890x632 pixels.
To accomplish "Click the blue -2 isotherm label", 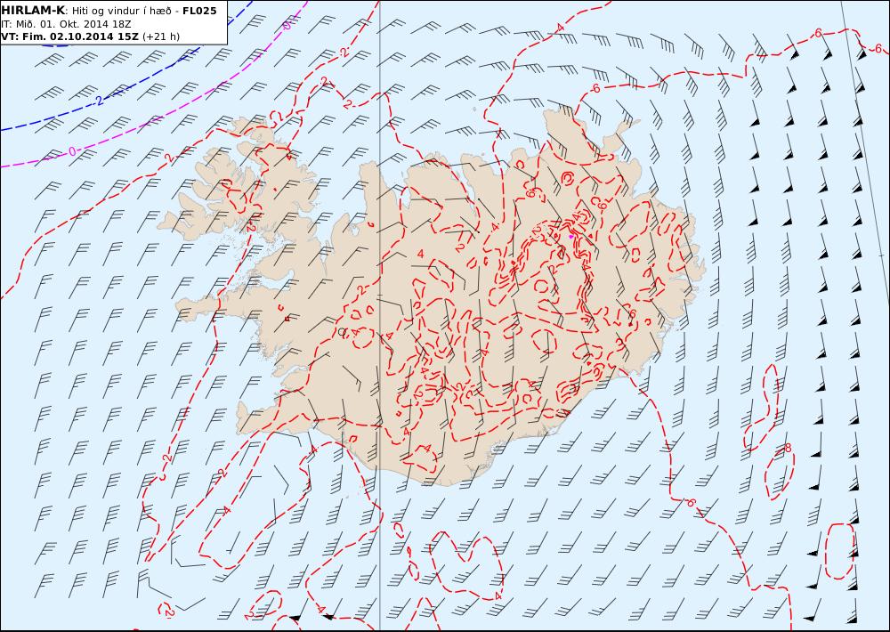I will 98,101.
